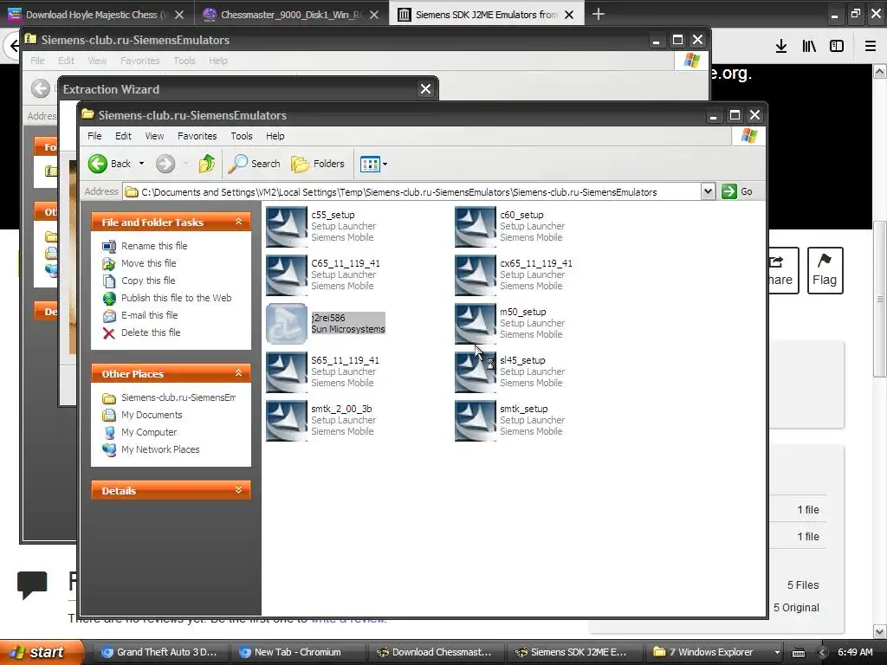Open the Views dropdown arrow
The width and height of the screenshot is (887, 665).
pos(385,165)
